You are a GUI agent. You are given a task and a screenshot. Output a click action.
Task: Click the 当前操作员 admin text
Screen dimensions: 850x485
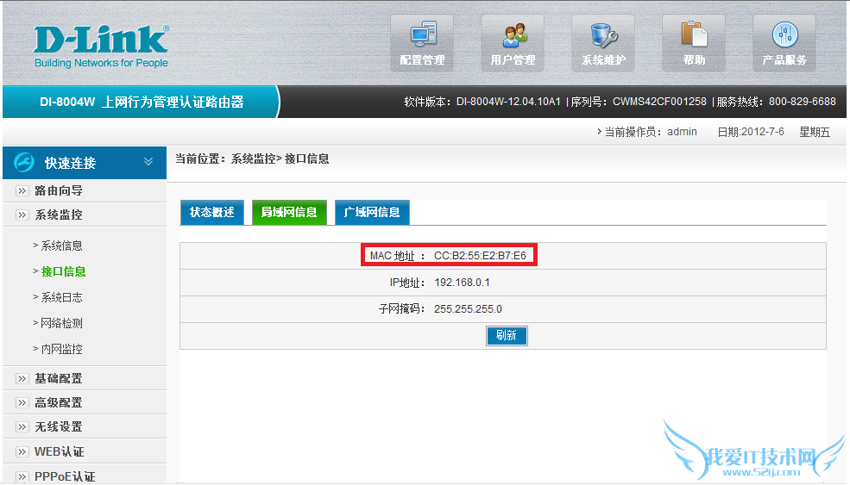[x=651, y=132]
